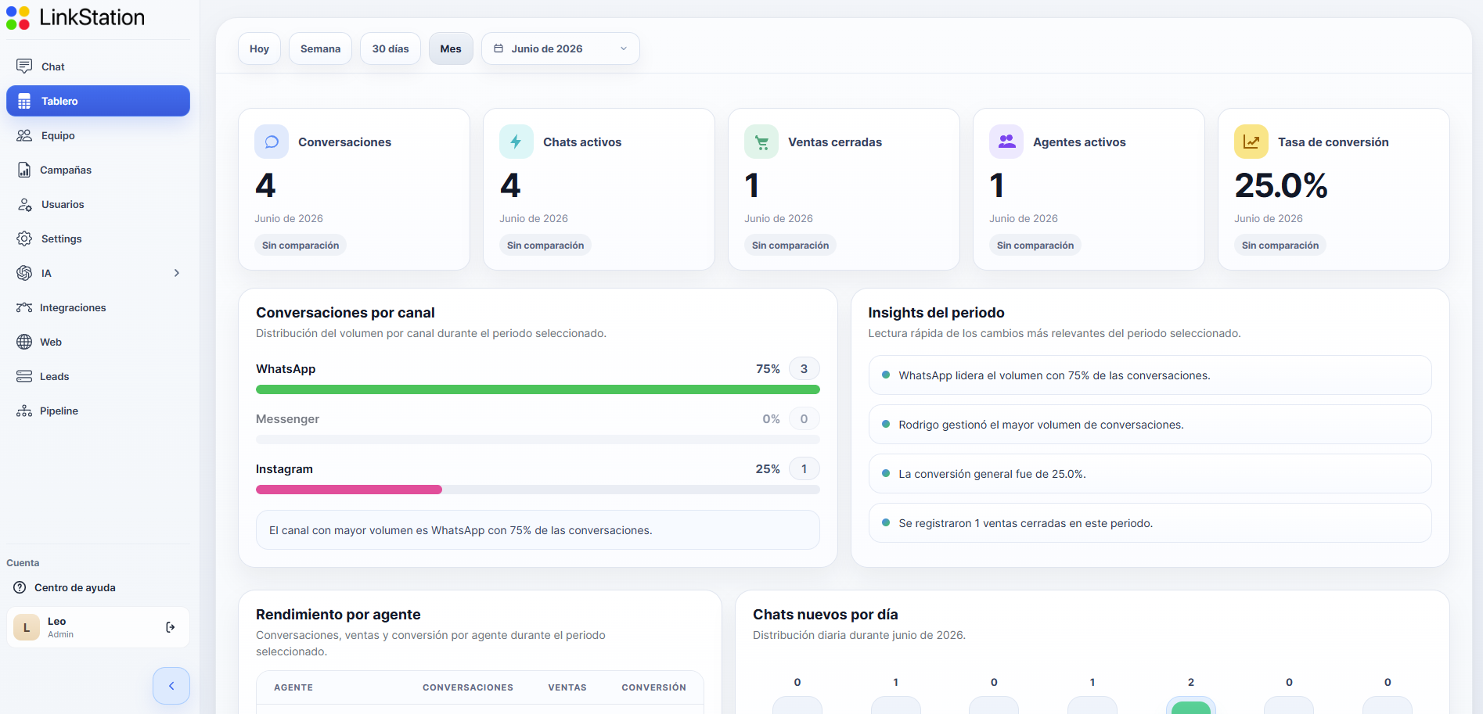Open the Tablero menu item

(98, 101)
